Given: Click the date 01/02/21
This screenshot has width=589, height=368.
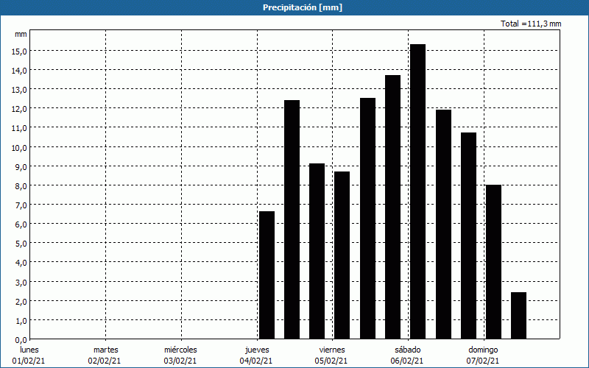Looking at the screenshot, I should [29, 361].
